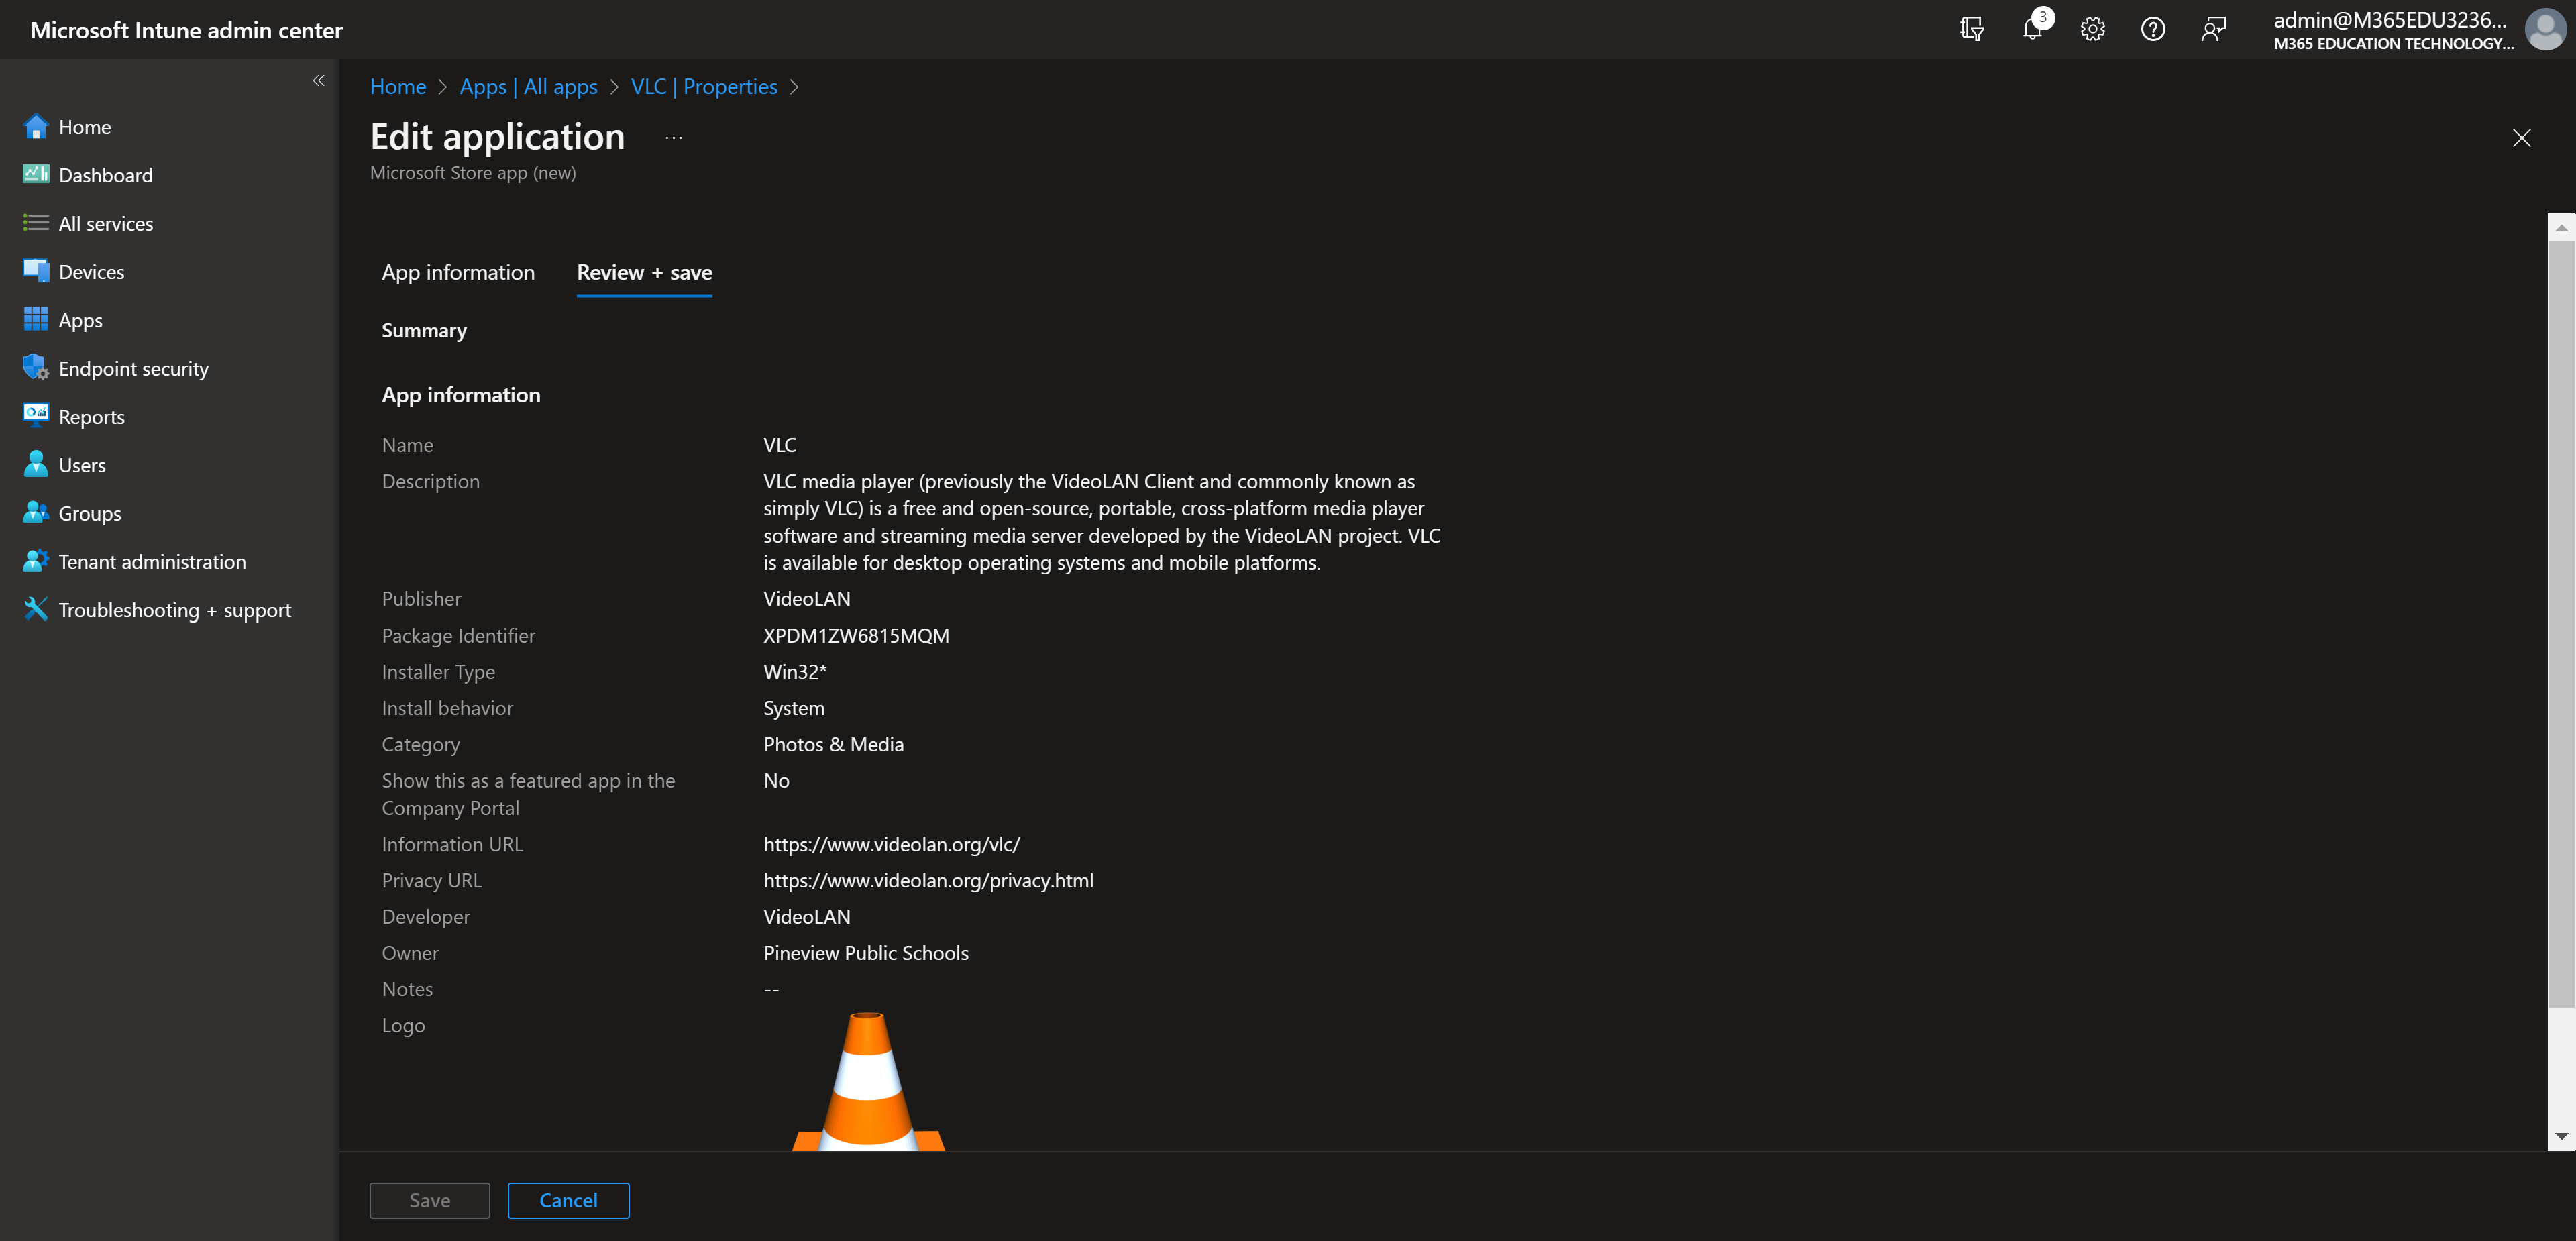Click the Category value Photos & Media

click(x=833, y=744)
